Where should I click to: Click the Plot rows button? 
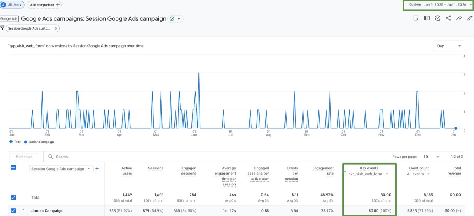24,157
